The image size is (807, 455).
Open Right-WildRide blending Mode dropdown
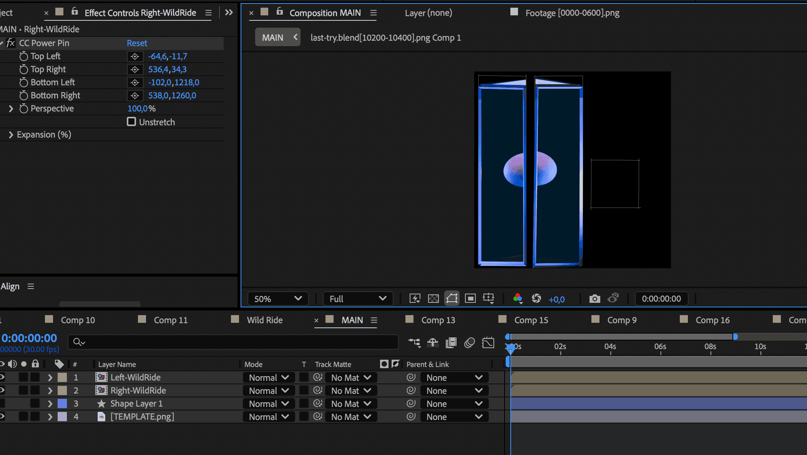(268, 391)
